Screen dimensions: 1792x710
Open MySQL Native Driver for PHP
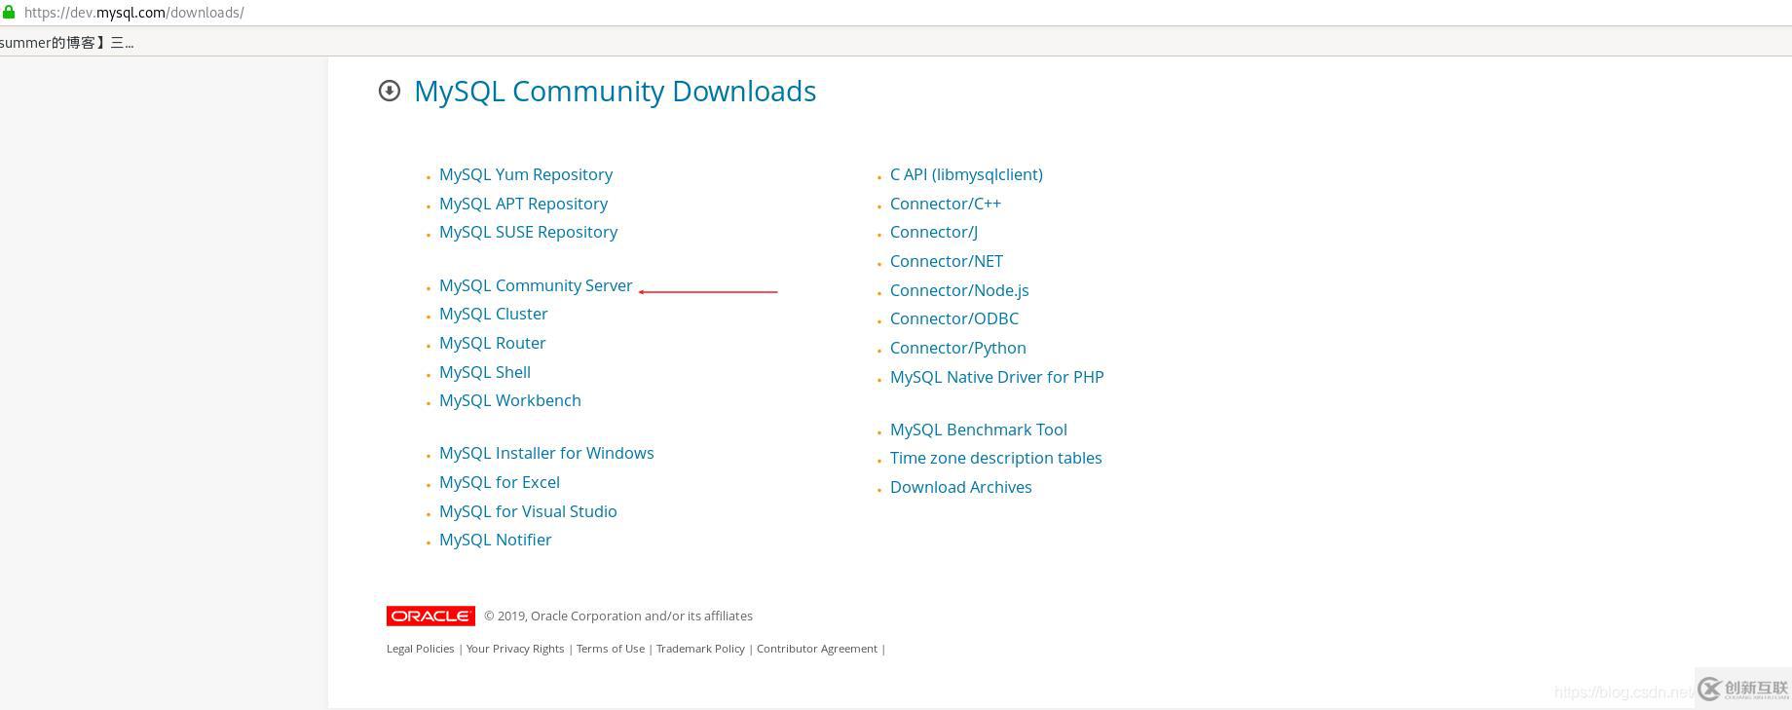click(997, 377)
